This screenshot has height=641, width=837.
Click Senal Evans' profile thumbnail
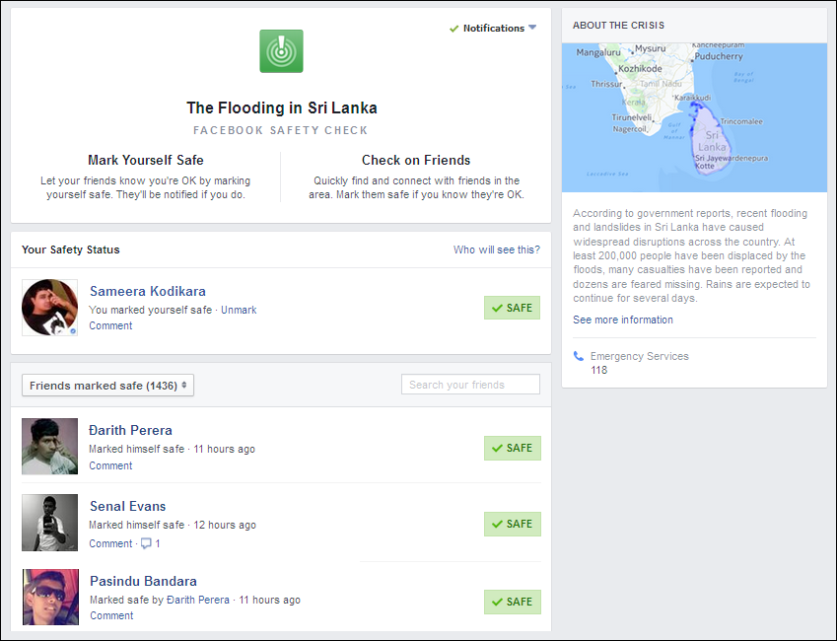[50, 523]
